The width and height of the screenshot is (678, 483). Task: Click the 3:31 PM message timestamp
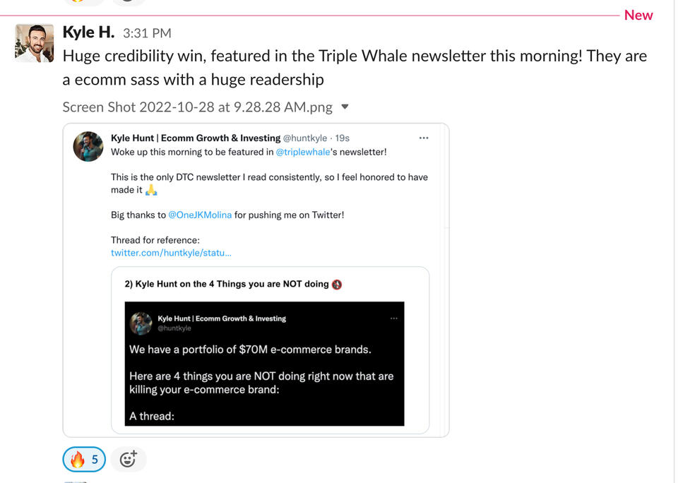[x=147, y=33]
